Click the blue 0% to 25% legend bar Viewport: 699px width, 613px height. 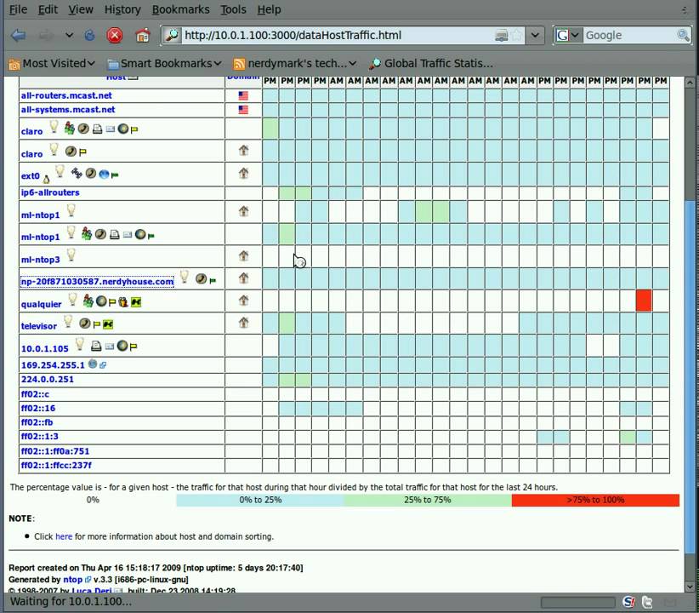click(x=260, y=500)
